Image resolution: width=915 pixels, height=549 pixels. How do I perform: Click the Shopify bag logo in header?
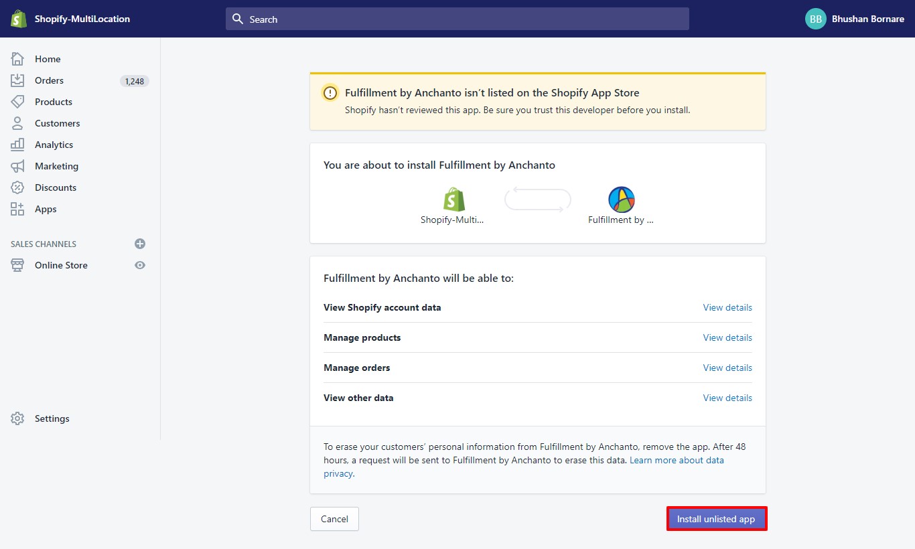[x=18, y=19]
